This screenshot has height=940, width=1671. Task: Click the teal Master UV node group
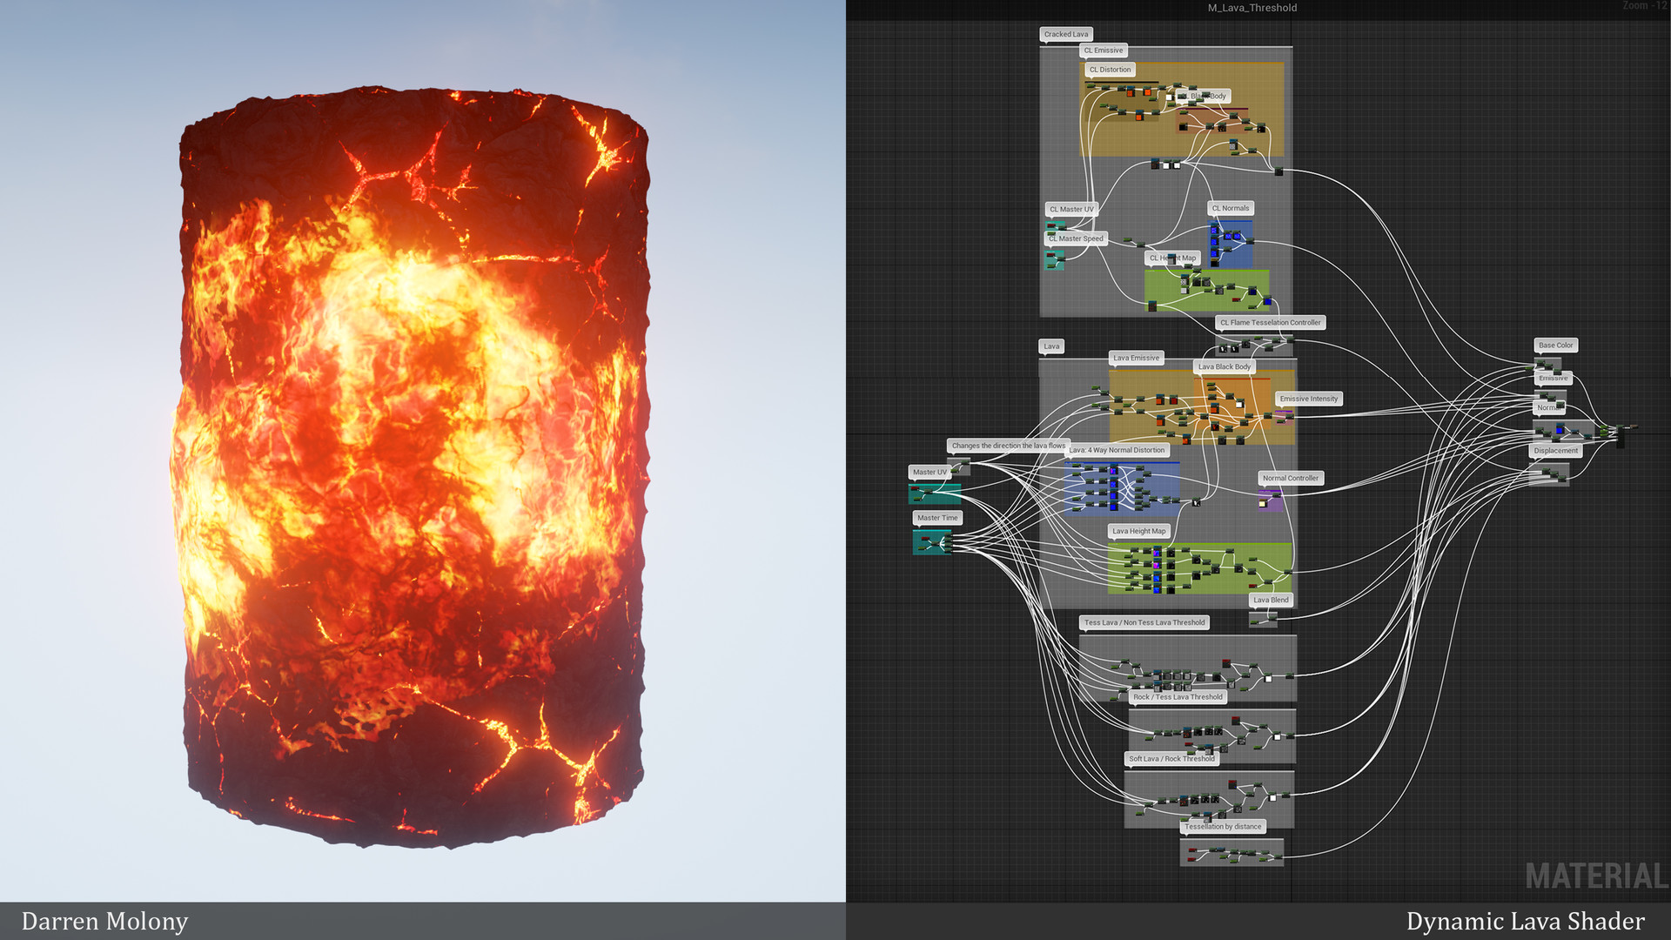click(934, 494)
